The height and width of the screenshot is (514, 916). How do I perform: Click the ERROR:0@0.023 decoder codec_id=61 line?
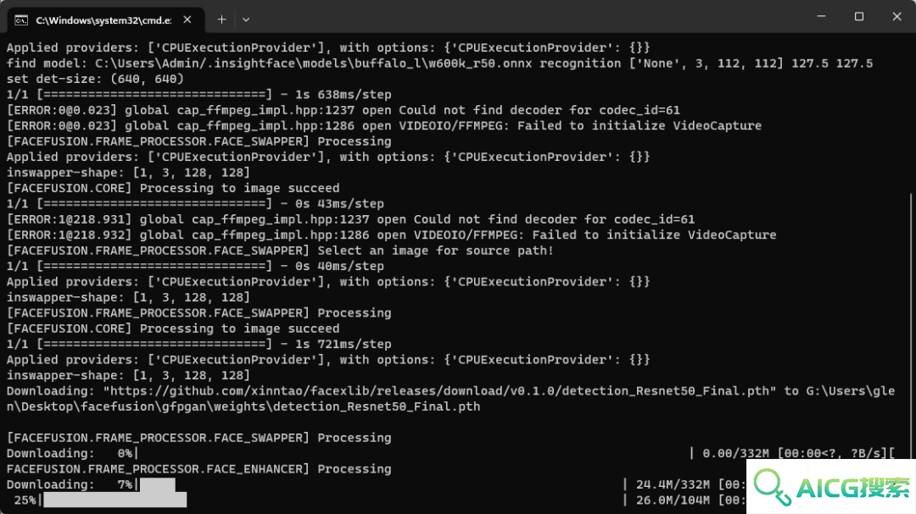[343, 110]
